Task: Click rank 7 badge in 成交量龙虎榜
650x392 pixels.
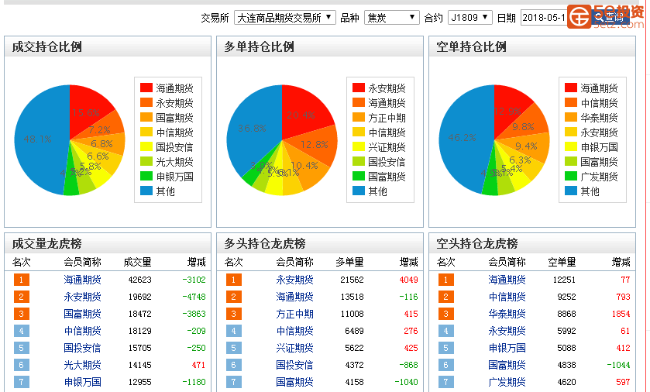Action: pos(22,382)
